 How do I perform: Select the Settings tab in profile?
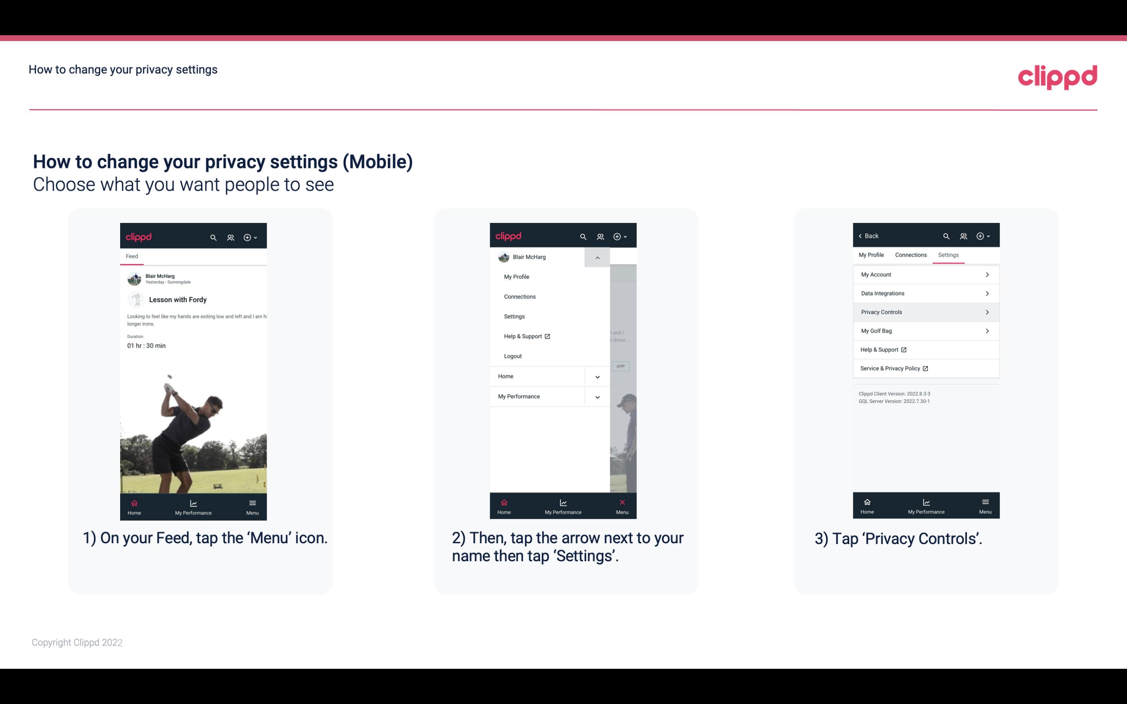point(948,254)
